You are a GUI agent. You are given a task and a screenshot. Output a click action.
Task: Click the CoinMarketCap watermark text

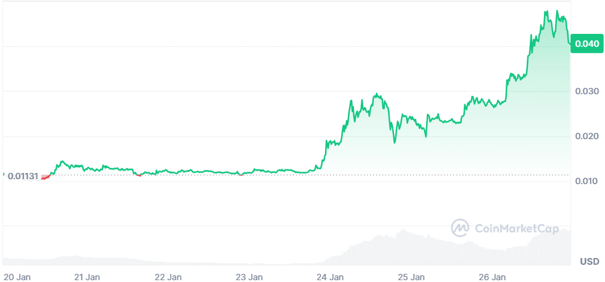516,228
